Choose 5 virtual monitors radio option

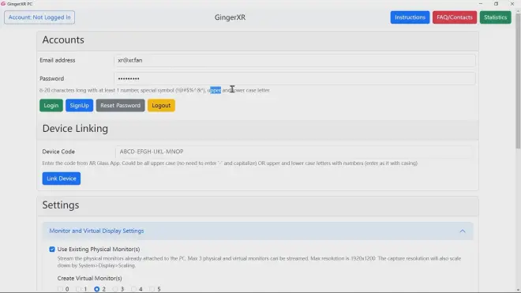click(x=152, y=289)
